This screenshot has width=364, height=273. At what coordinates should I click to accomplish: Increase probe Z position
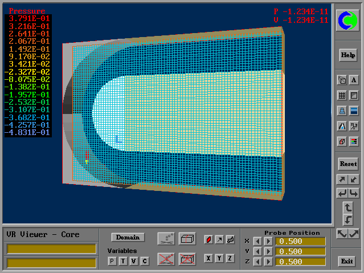269,262
